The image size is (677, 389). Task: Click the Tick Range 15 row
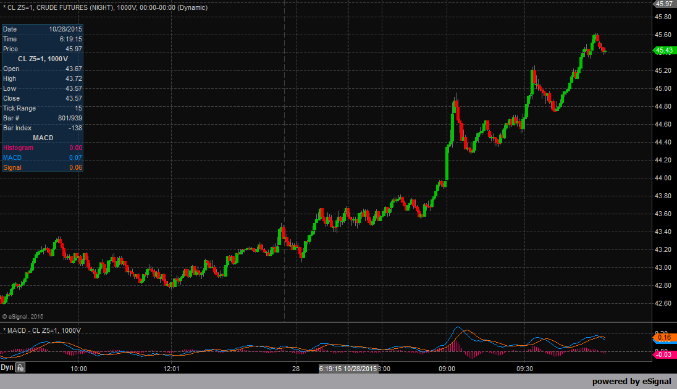[x=42, y=109]
